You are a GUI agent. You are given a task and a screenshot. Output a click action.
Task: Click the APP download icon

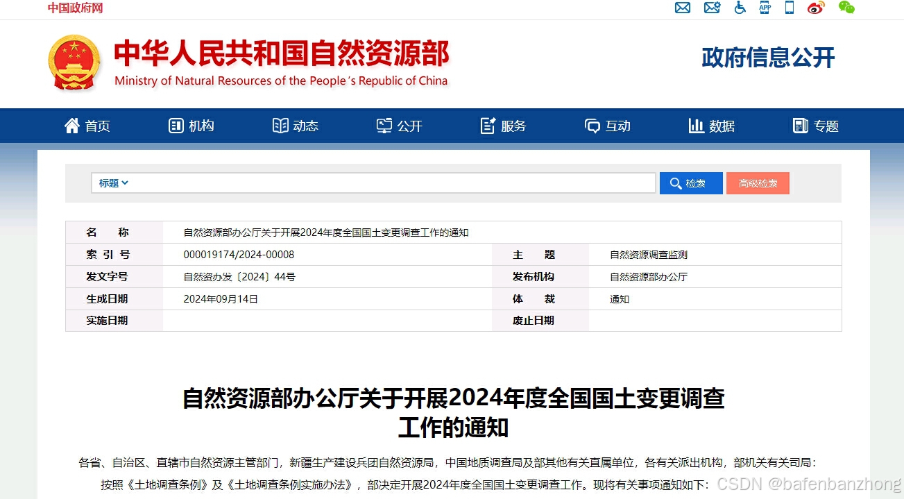(x=765, y=8)
